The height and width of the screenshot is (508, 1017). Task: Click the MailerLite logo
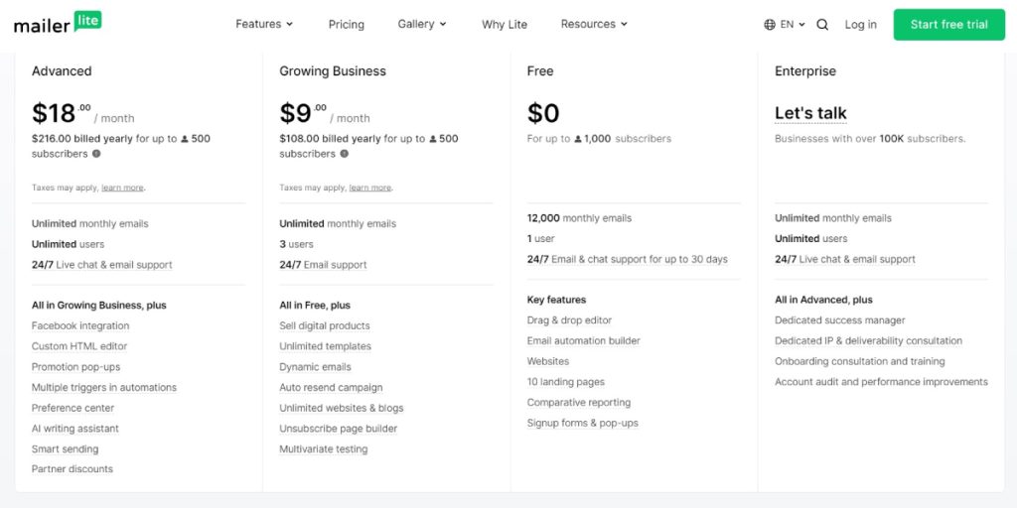58,24
